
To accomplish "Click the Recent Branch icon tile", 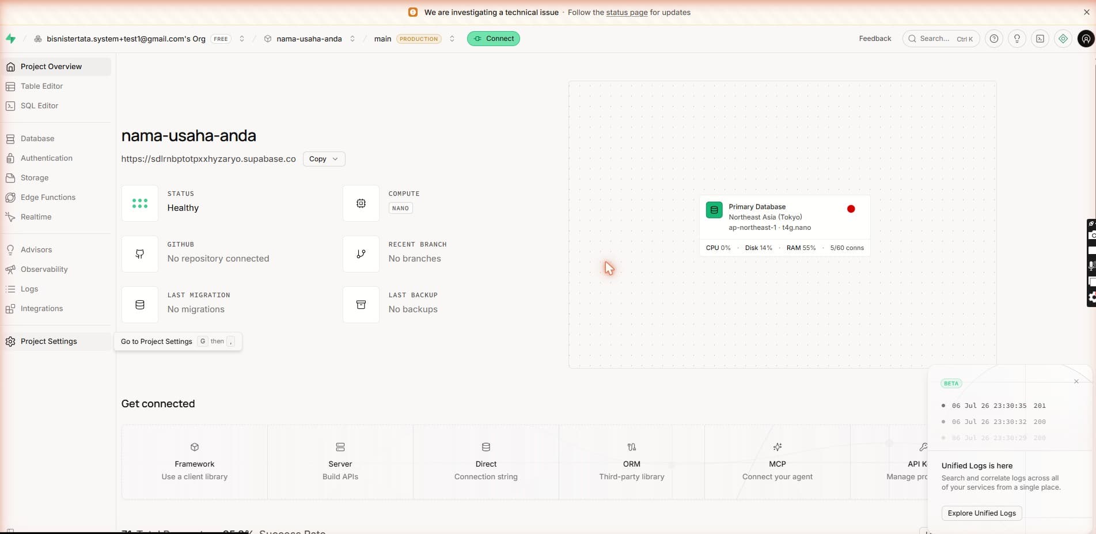I will [361, 254].
